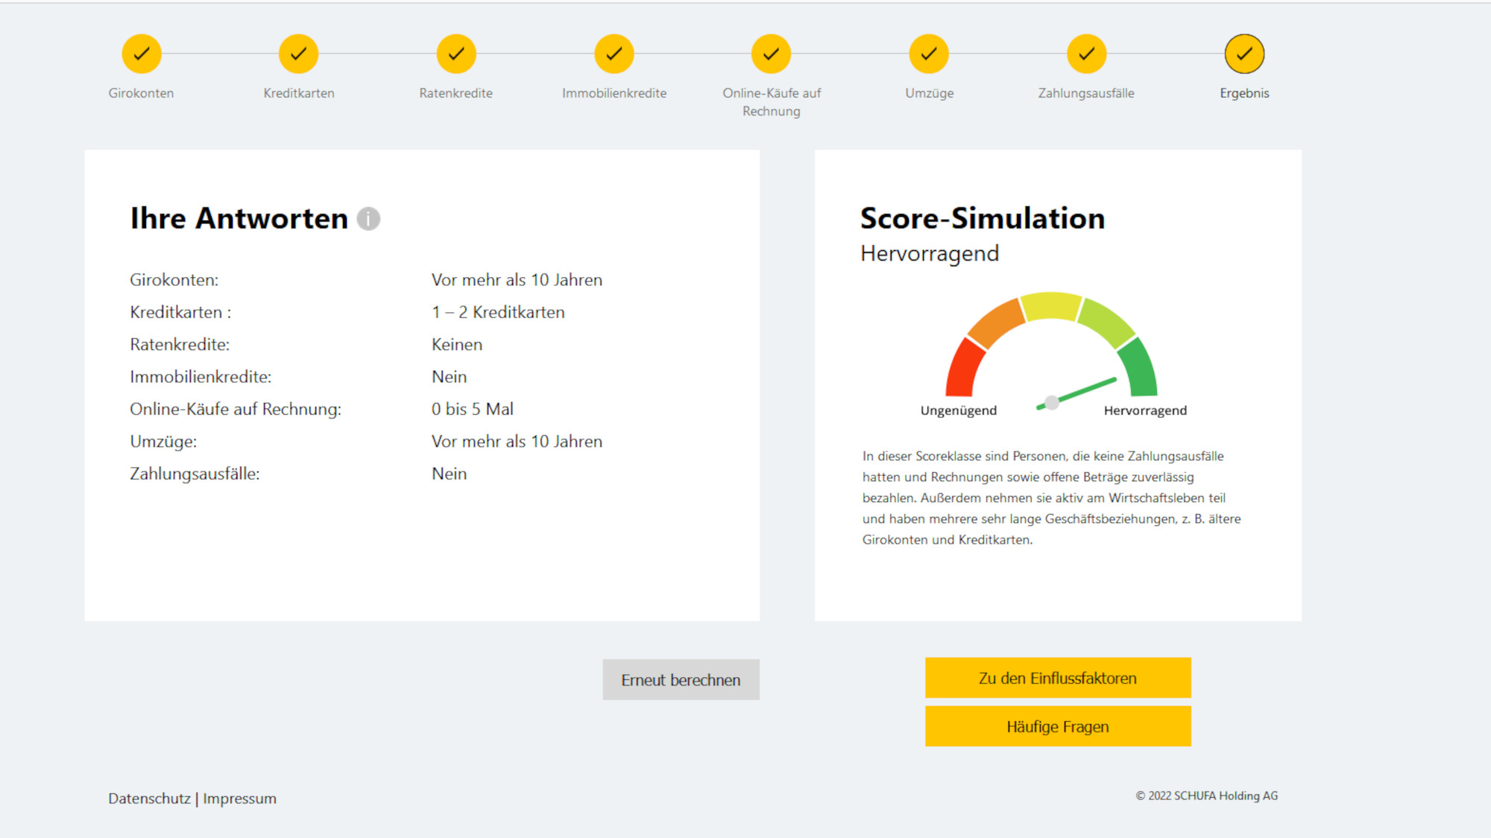Click the gauge needle pivot knob
Viewport: 1491px width, 838px height.
pyautogui.click(x=1051, y=403)
